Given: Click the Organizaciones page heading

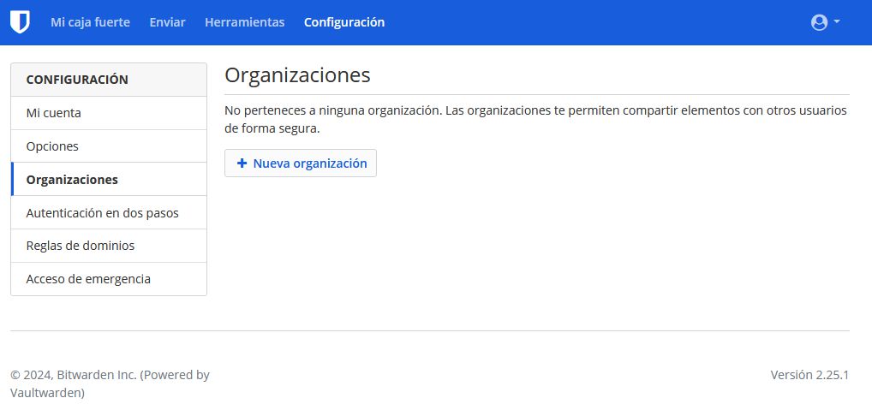Looking at the screenshot, I should tap(297, 75).
